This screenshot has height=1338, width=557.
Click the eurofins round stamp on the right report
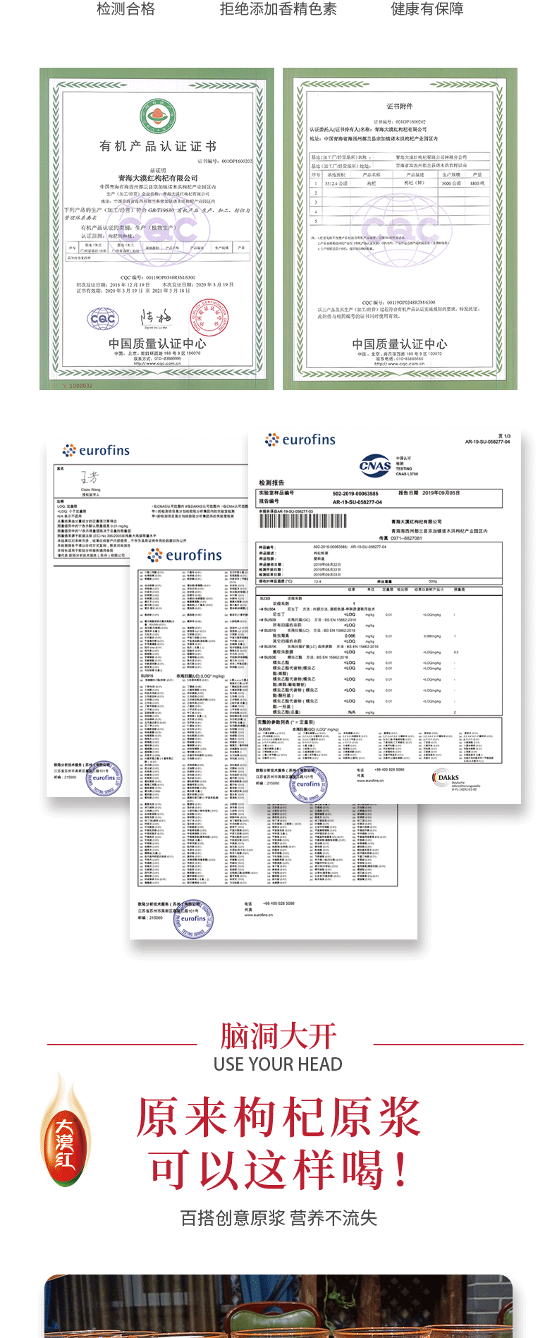pyautogui.click(x=308, y=784)
